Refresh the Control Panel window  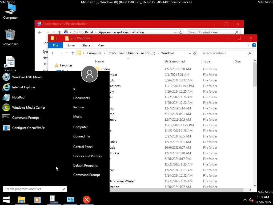181,32
